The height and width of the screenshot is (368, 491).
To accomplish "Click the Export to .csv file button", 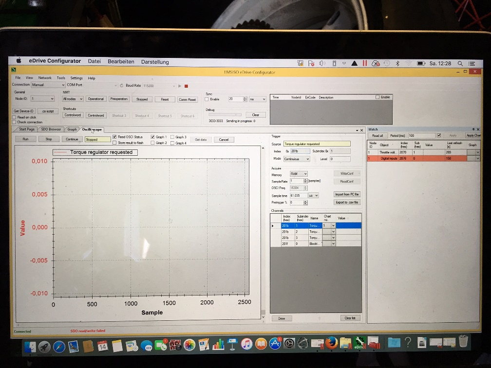I will [346, 202].
